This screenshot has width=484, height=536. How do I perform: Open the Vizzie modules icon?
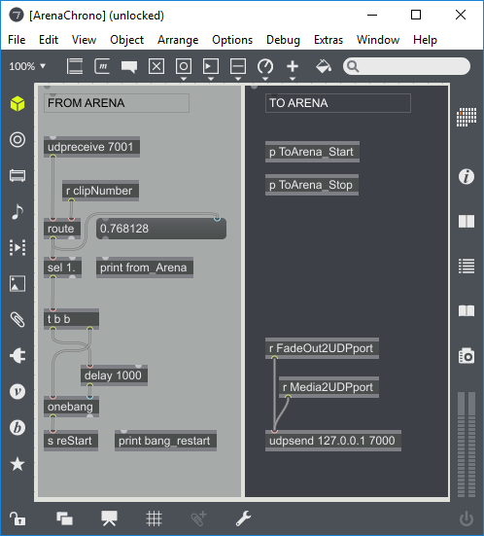click(x=17, y=391)
